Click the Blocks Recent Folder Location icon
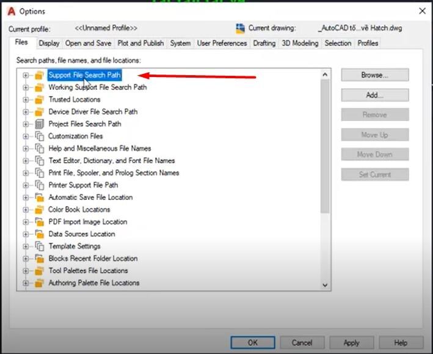The image size is (433, 354). point(39,259)
